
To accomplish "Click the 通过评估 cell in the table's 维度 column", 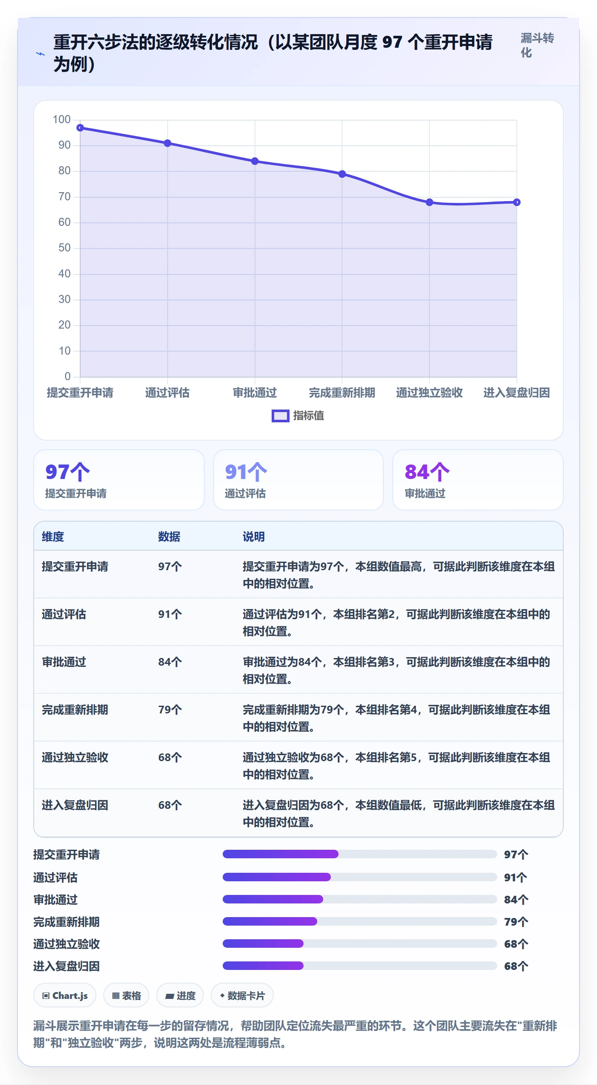I will point(64,614).
